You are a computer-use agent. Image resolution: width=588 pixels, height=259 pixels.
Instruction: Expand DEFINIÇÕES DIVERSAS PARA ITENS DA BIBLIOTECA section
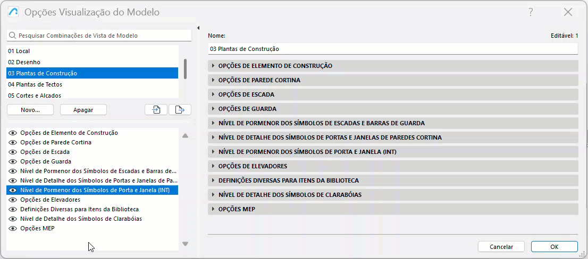coord(393,181)
